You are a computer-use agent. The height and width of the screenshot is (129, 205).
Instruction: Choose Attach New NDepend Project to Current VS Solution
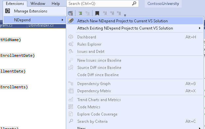pyautogui.click(x=135, y=21)
